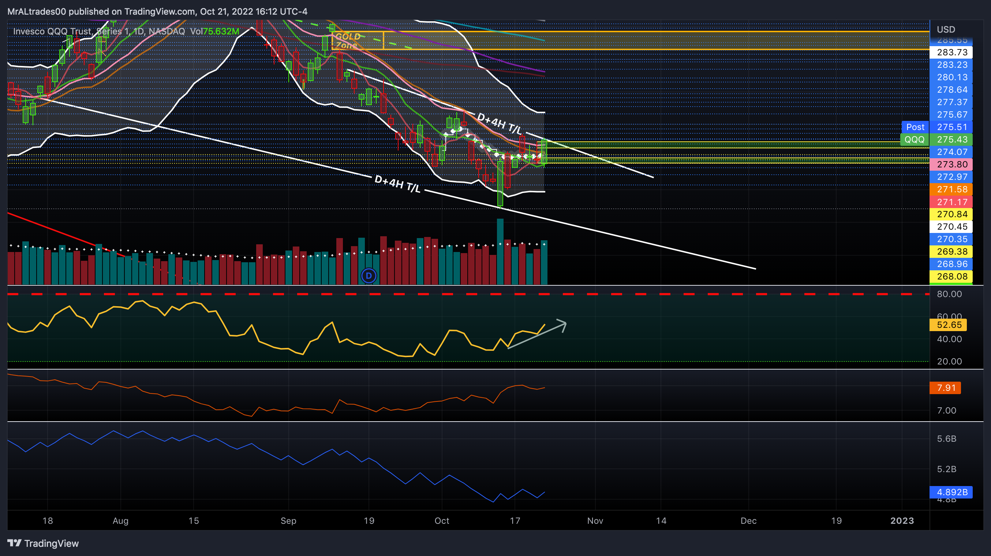Click the yellow 268.08 price label
The image size is (991, 556).
pos(951,277)
